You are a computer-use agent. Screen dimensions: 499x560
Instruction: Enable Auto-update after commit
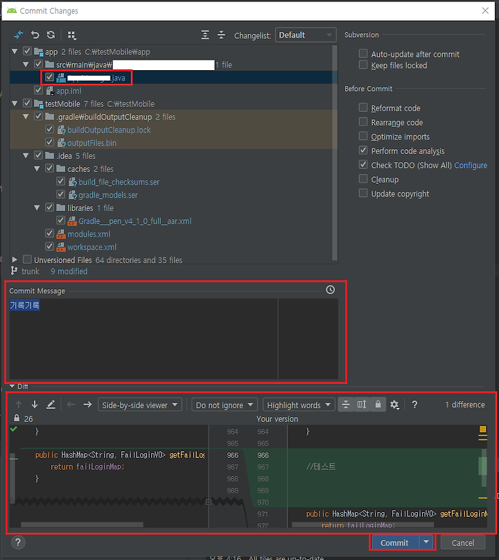pyautogui.click(x=363, y=53)
